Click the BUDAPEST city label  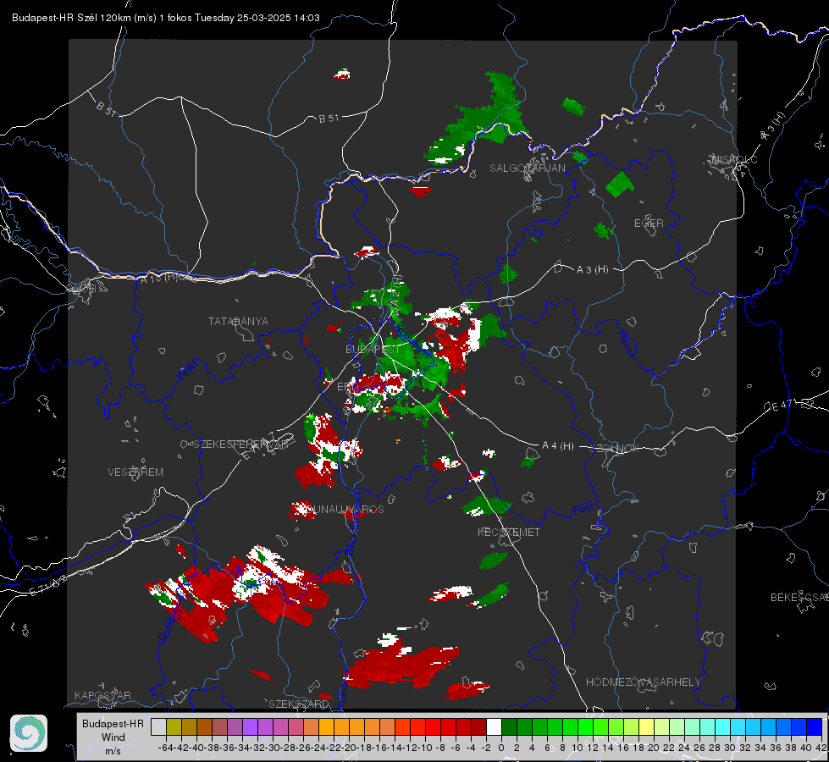coord(373,350)
